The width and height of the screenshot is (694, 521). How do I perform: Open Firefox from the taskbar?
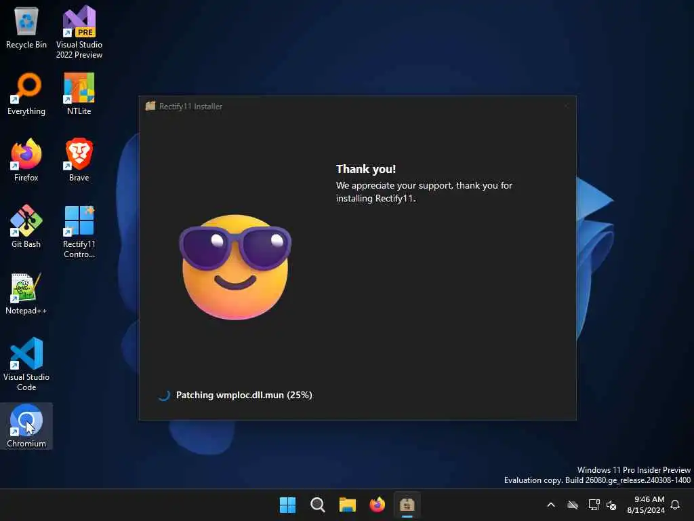[x=377, y=505]
